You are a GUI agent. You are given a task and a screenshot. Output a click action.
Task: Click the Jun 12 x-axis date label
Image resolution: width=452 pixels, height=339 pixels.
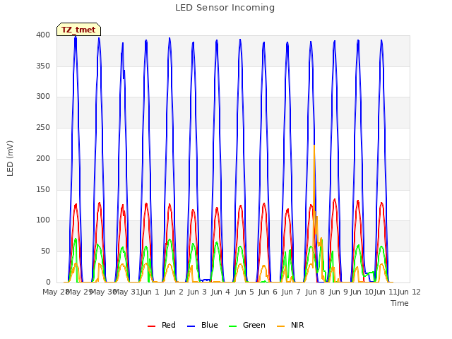pos(409,292)
